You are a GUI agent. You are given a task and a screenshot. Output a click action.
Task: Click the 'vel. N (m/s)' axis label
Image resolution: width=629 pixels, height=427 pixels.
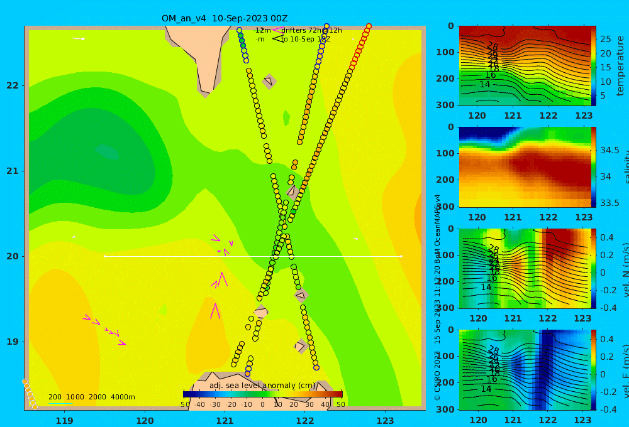coord(626,269)
